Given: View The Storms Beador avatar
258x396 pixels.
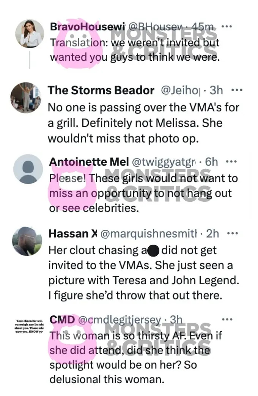Looking at the screenshot, I should [x=26, y=98].
